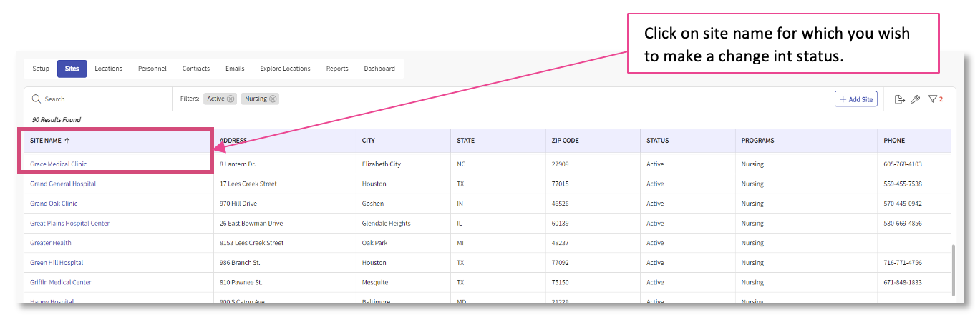Click zip code 77092
Viewport: 975px width, 320px height.
coord(561,263)
